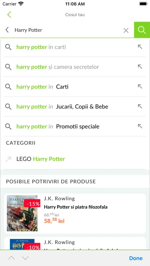This screenshot has height=266, width=150.
Task: Tap fill arrow for 'Jucarii, Copii & Bebe' suggestion
Action: tap(140, 106)
